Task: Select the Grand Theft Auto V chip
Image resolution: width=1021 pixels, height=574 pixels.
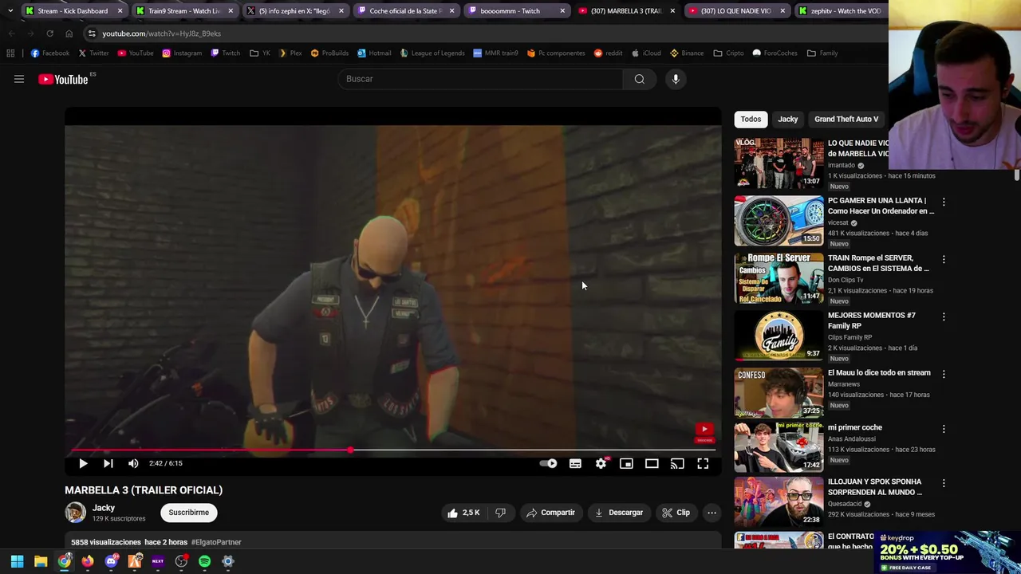Action: tap(846, 119)
